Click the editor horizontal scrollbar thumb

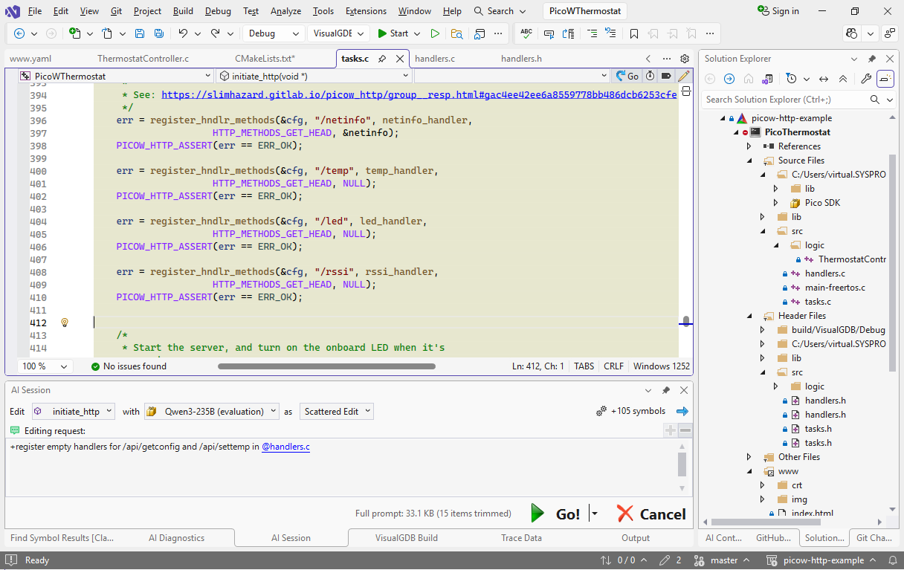click(326, 366)
